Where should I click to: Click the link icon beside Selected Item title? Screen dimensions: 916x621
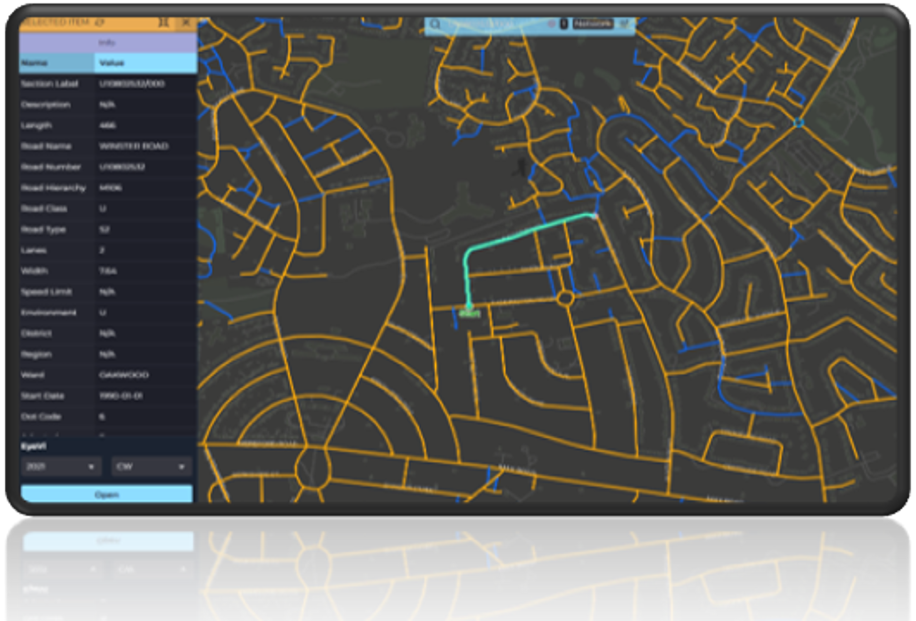tap(100, 23)
